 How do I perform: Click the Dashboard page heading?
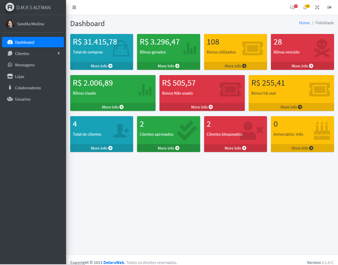(x=87, y=23)
